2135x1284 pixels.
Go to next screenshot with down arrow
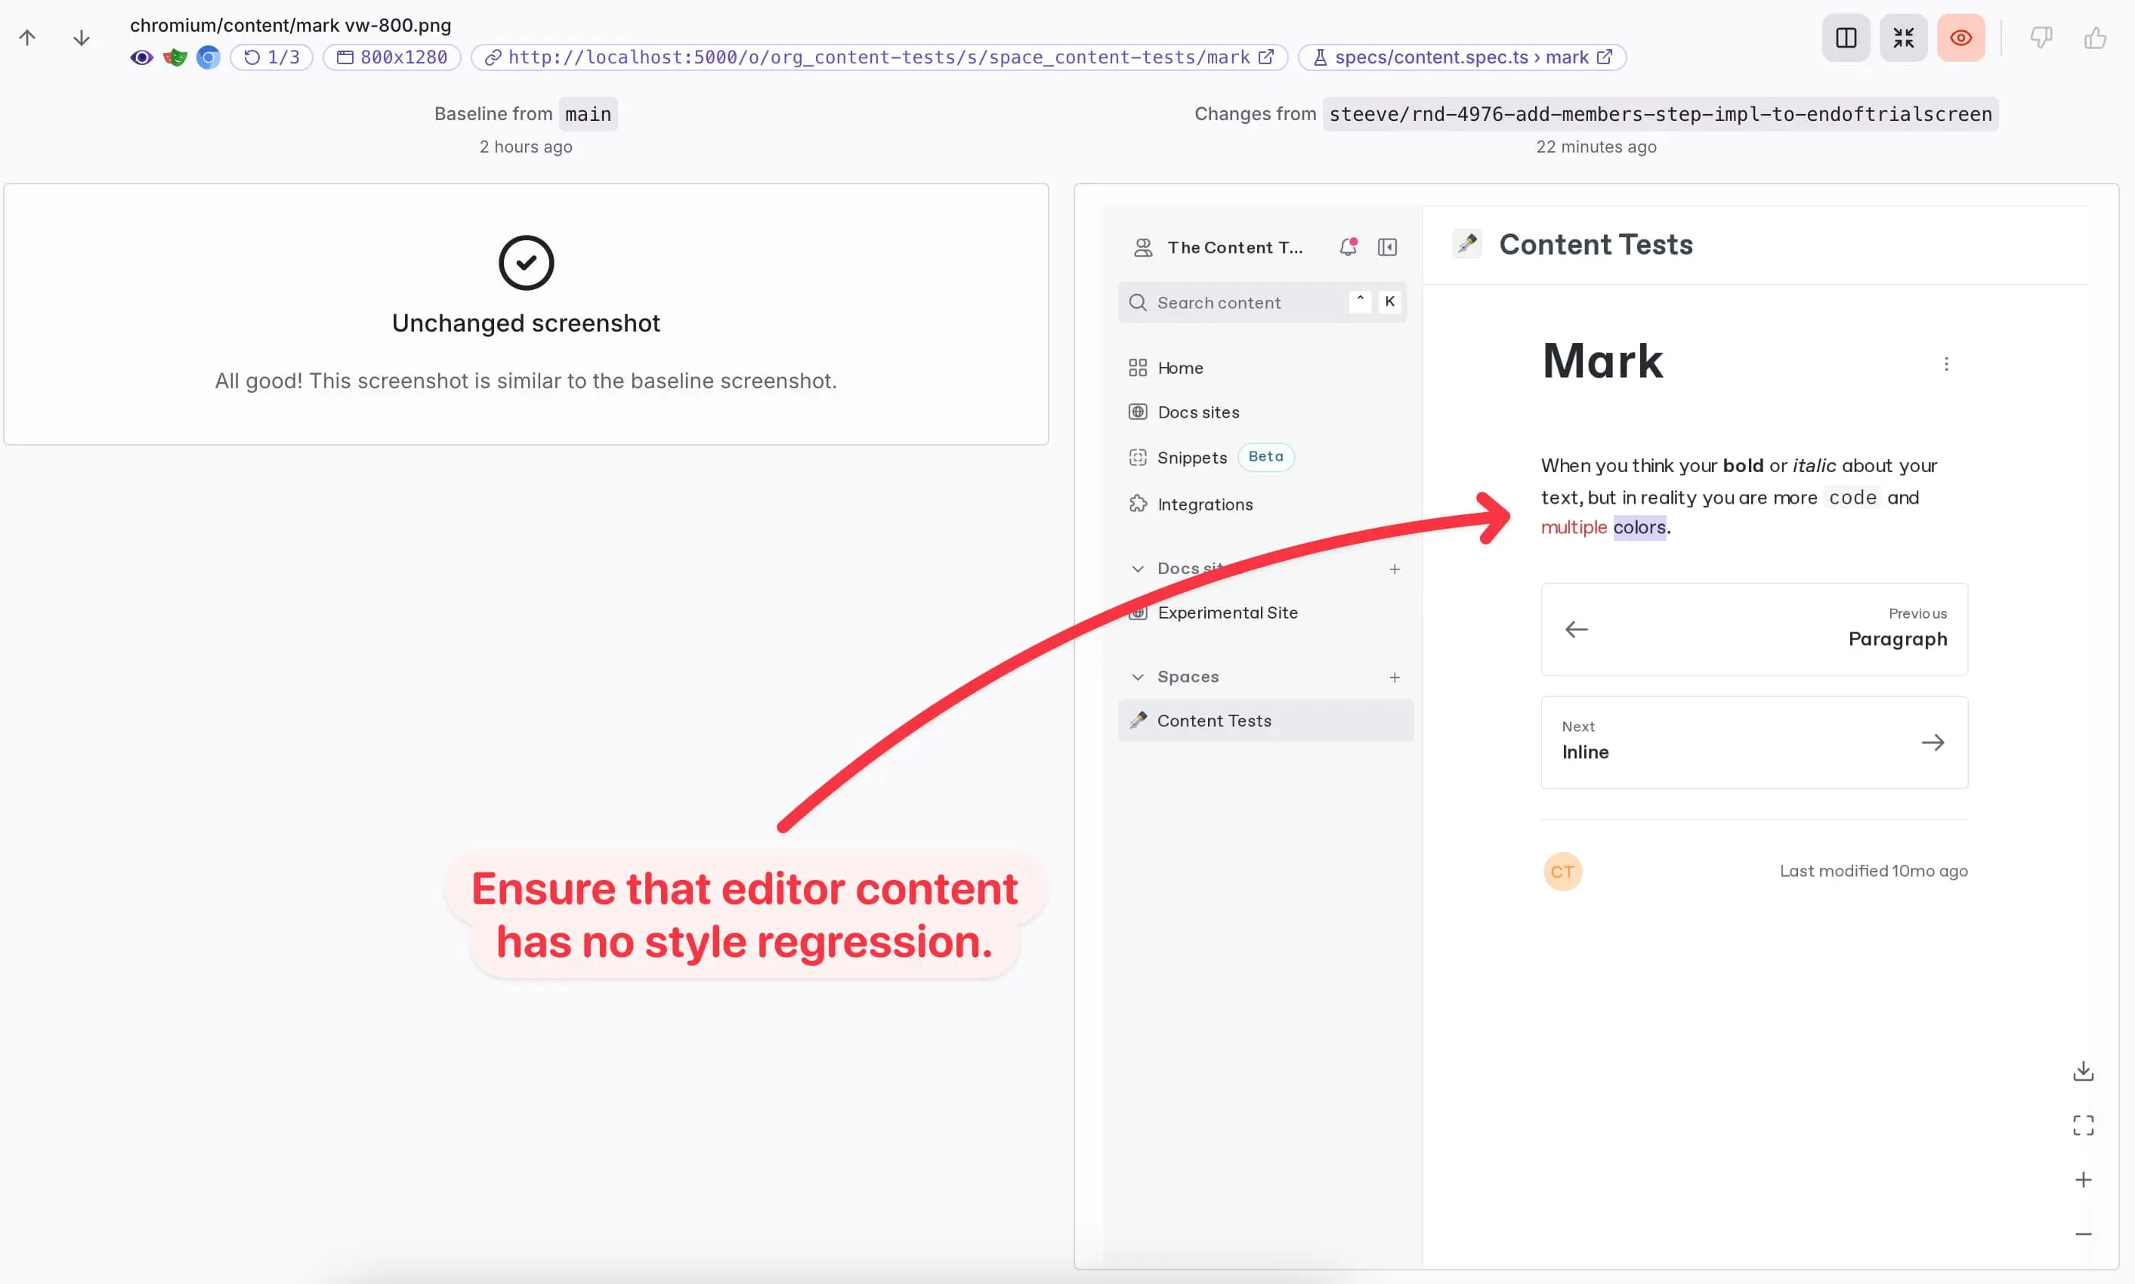pyautogui.click(x=82, y=37)
